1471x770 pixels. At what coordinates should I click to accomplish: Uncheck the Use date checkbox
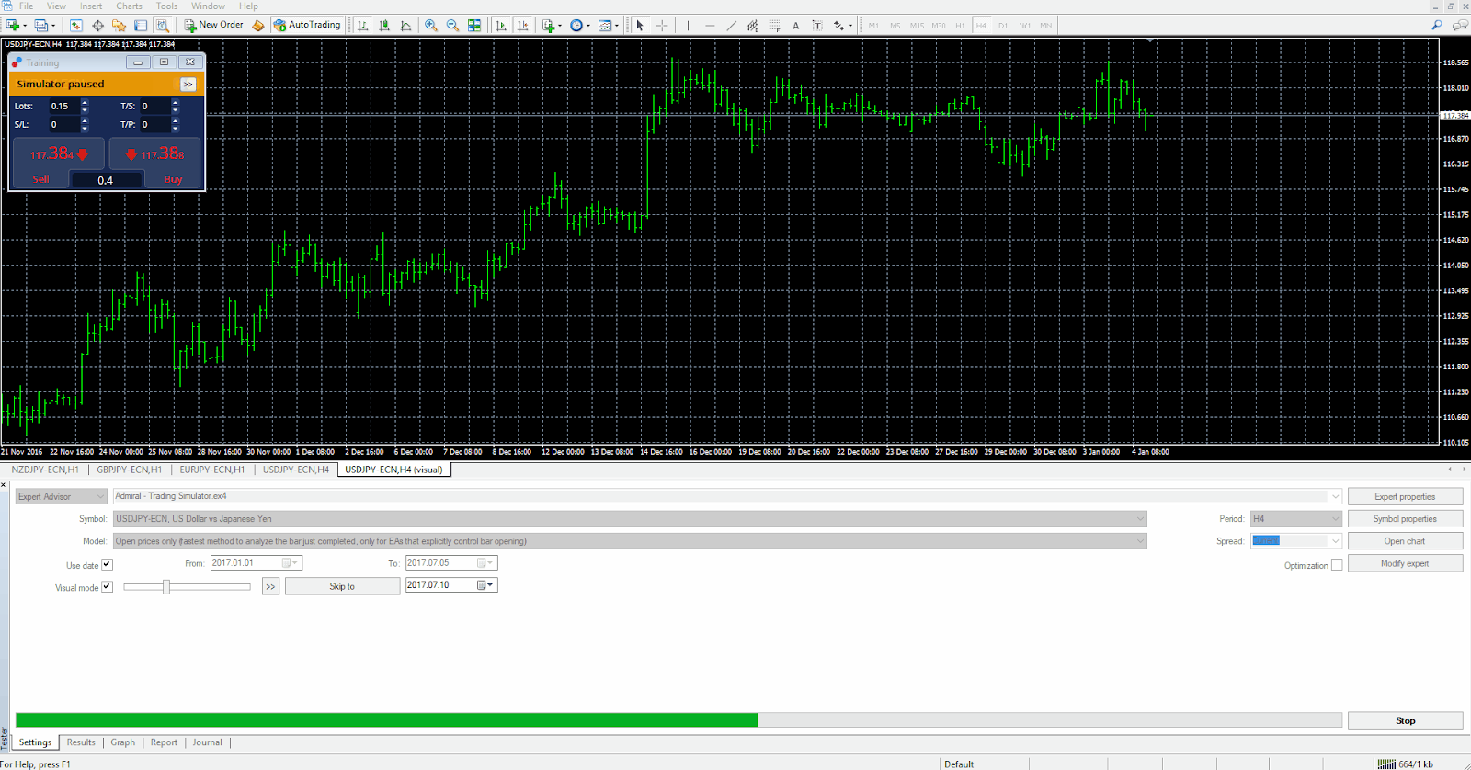click(x=107, y=565)
